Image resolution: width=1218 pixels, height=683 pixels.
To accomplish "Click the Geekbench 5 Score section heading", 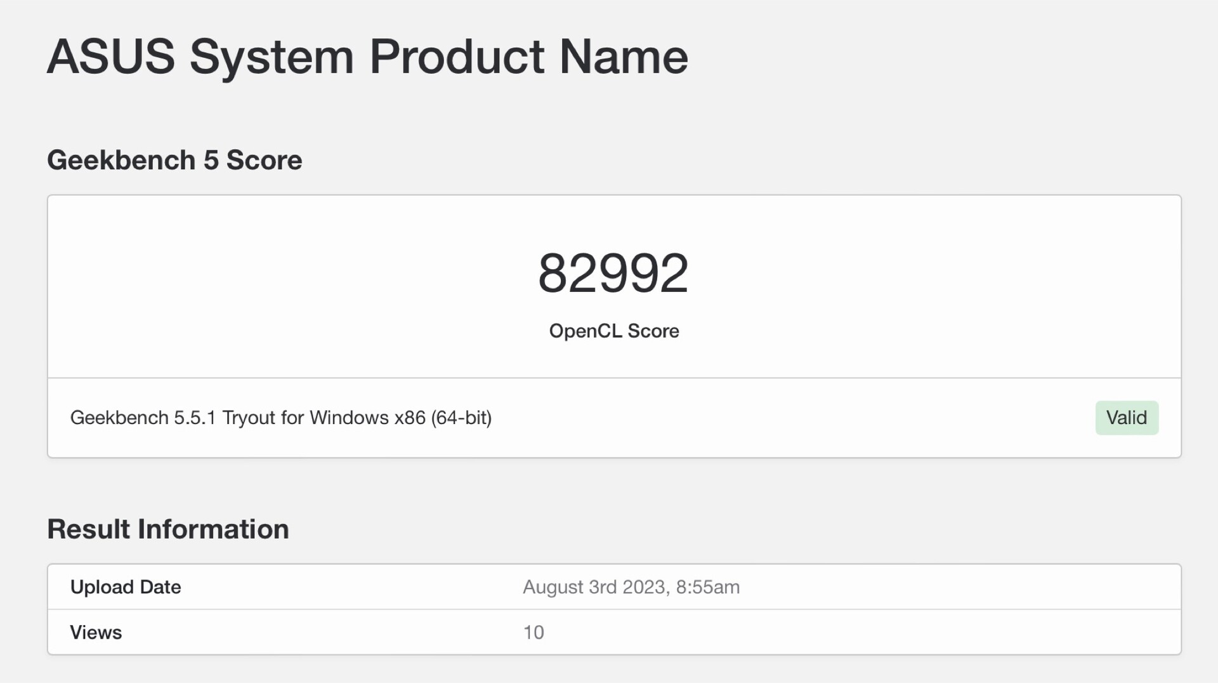I will (x=174, y=160).
